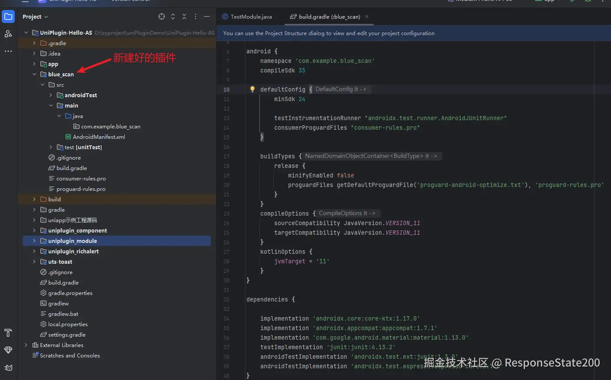
Task: Open settings.gradle file
Action: click(63, 334)
